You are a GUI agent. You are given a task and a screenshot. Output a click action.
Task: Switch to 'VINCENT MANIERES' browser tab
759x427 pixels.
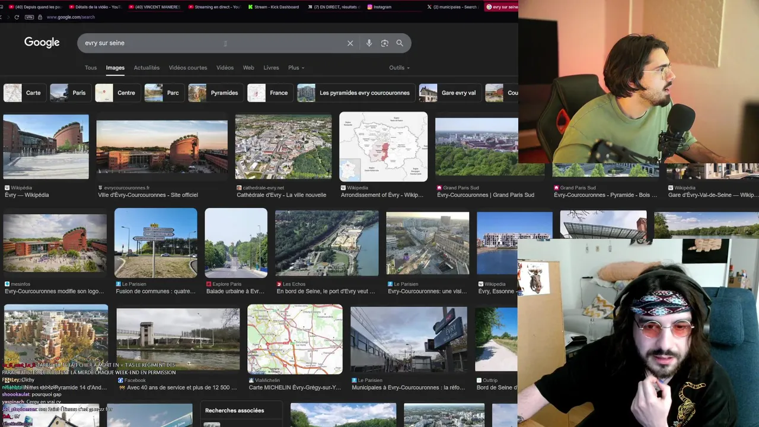coord(155,7)
